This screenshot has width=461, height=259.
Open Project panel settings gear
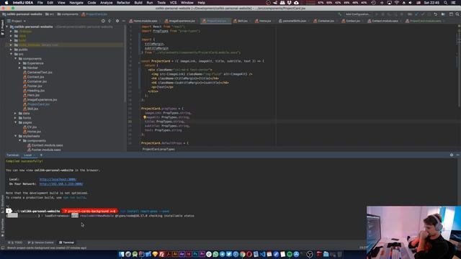(x=117, y=21)
